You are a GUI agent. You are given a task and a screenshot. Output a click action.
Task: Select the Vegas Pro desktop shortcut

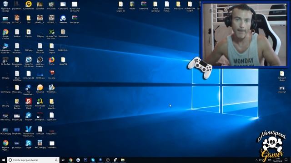29,62
